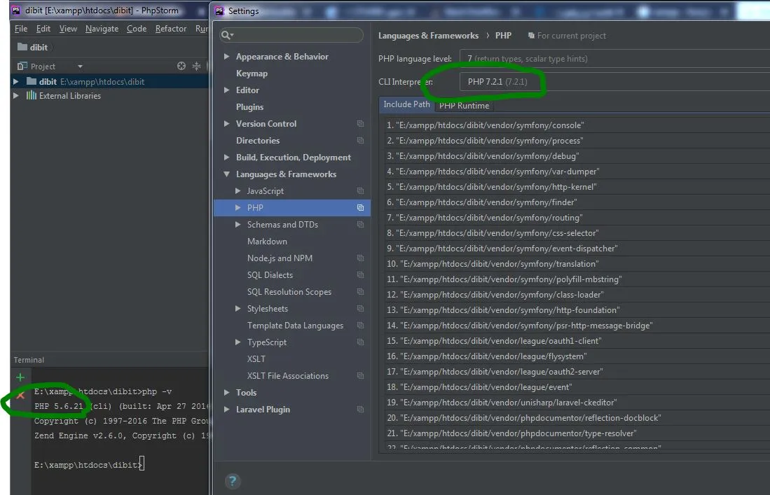Click project-level icon beside Stylesheets
Viewport: 770px width, 495px height.
click(360, 309)
